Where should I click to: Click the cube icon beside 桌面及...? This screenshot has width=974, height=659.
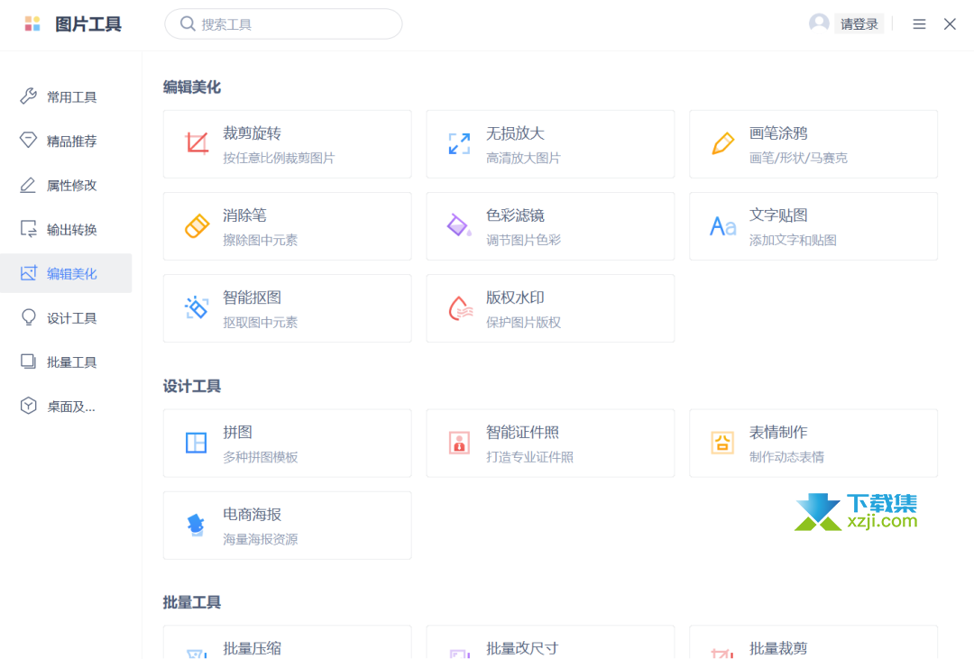(28, 407)
